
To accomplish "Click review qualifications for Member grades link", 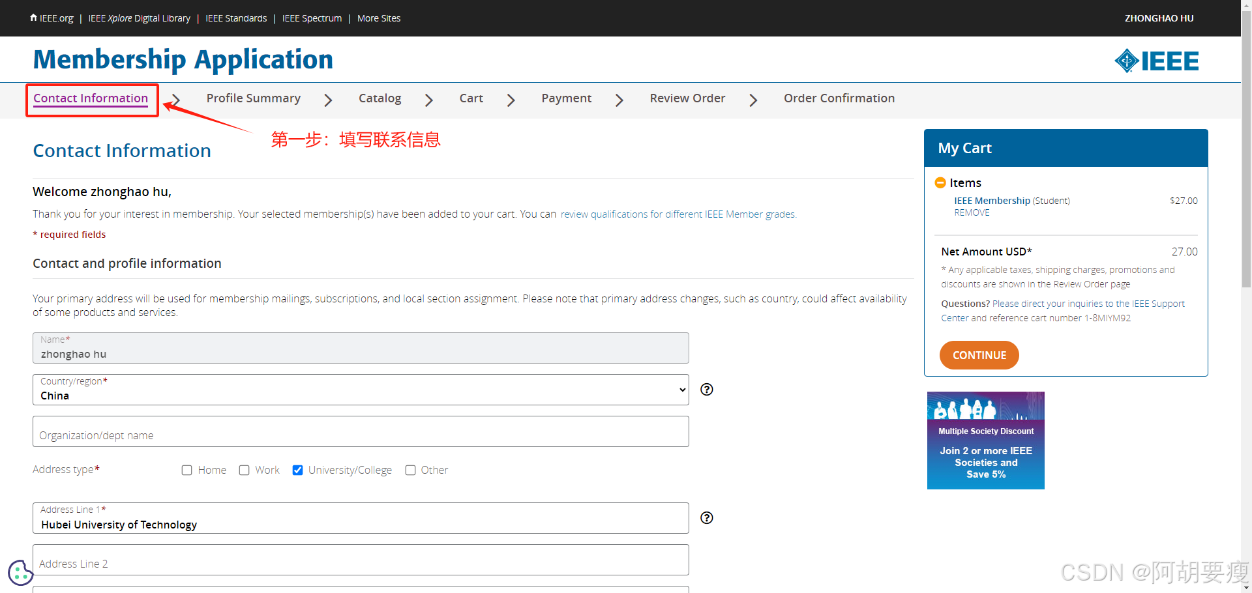I will tap(679, 214).
